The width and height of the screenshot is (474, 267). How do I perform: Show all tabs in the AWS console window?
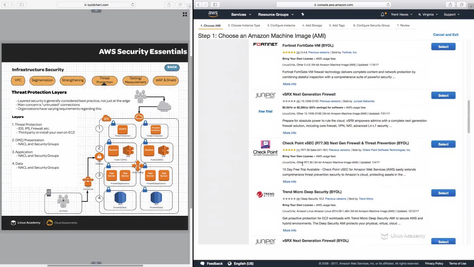click(461, 5)
